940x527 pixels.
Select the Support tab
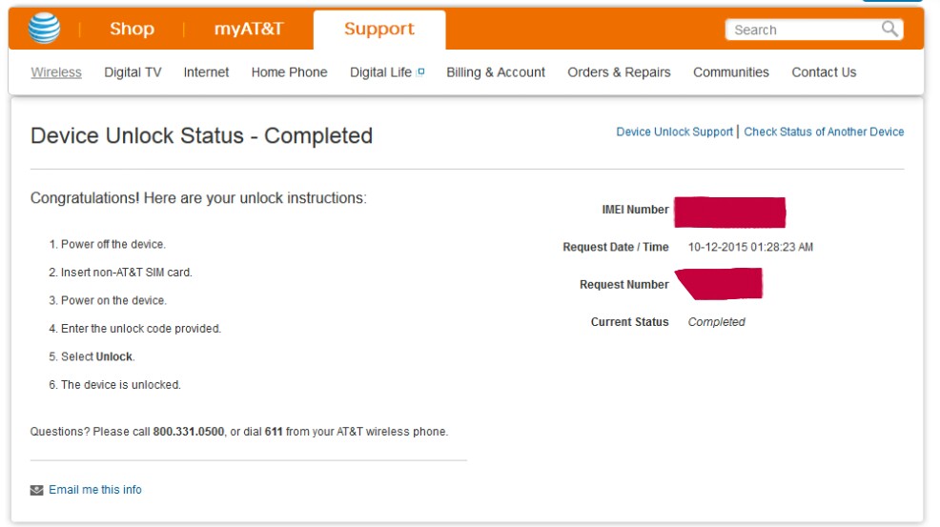click(x=378, y=30)
